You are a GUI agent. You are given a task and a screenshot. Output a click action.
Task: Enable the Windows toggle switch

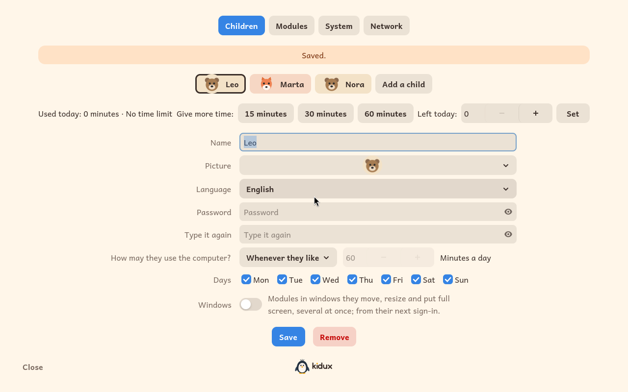click(x=251, y=304)
